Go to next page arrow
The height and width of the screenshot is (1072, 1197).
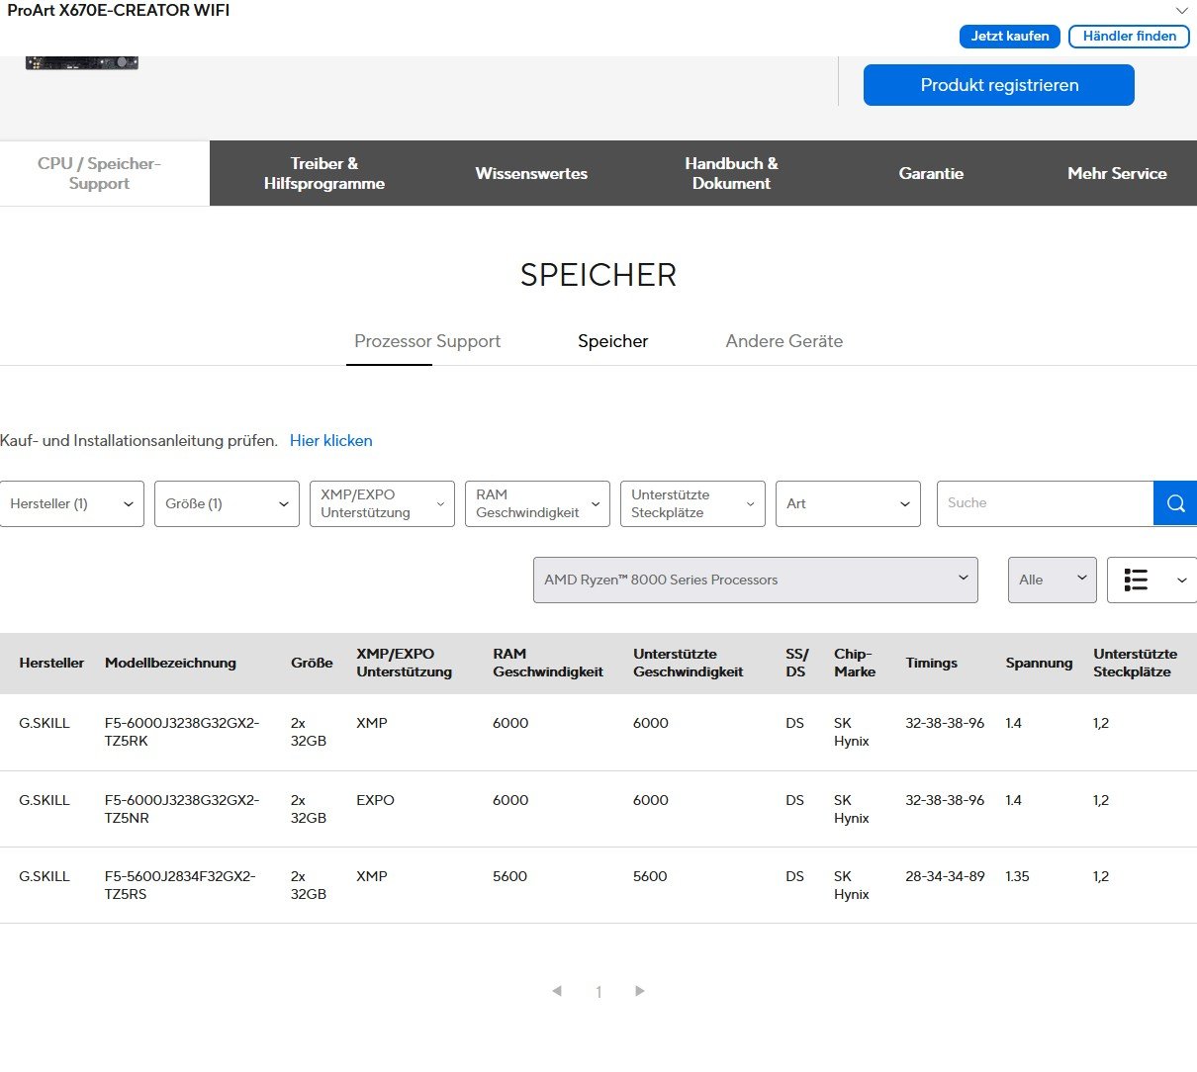(640, 991)
